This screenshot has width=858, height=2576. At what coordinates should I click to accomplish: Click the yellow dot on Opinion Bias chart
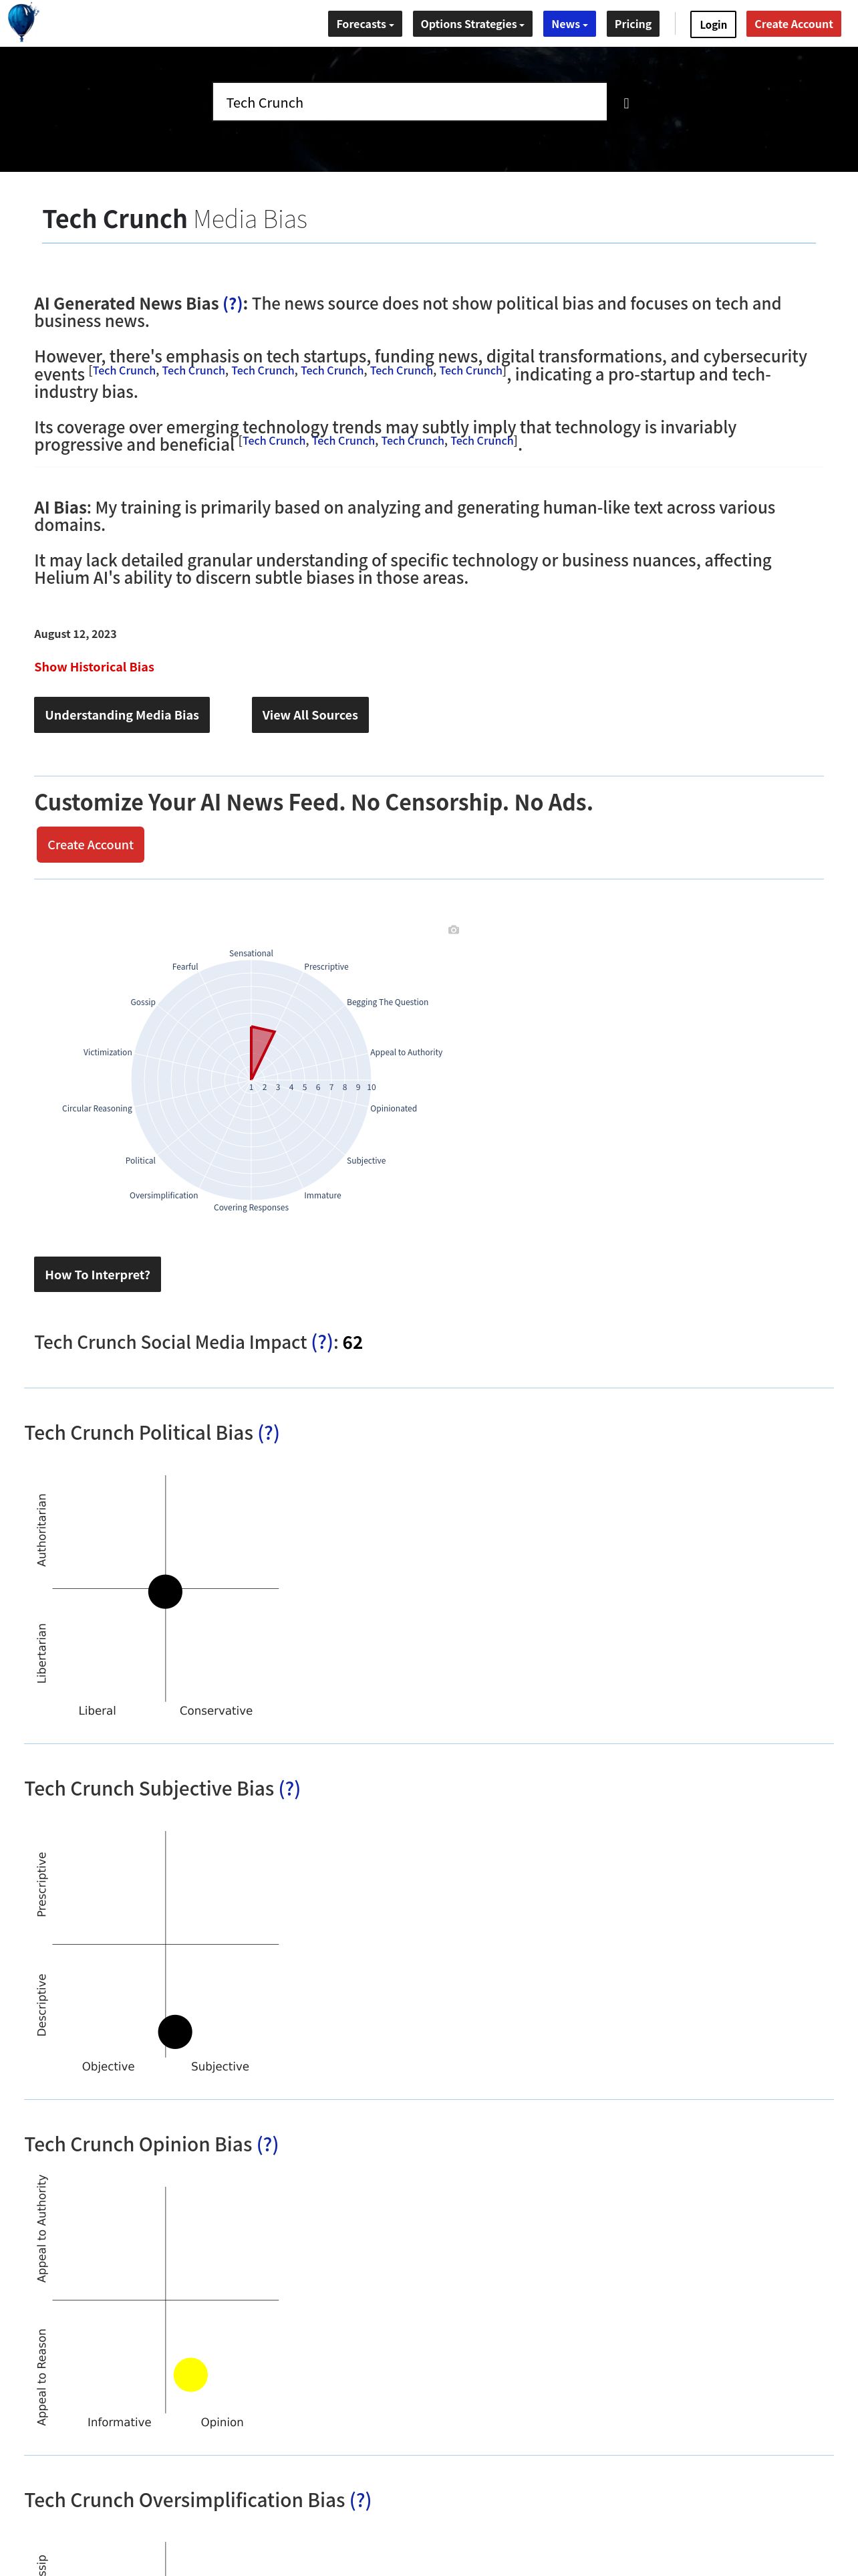pyautogui.click(x=190, y=2374)
